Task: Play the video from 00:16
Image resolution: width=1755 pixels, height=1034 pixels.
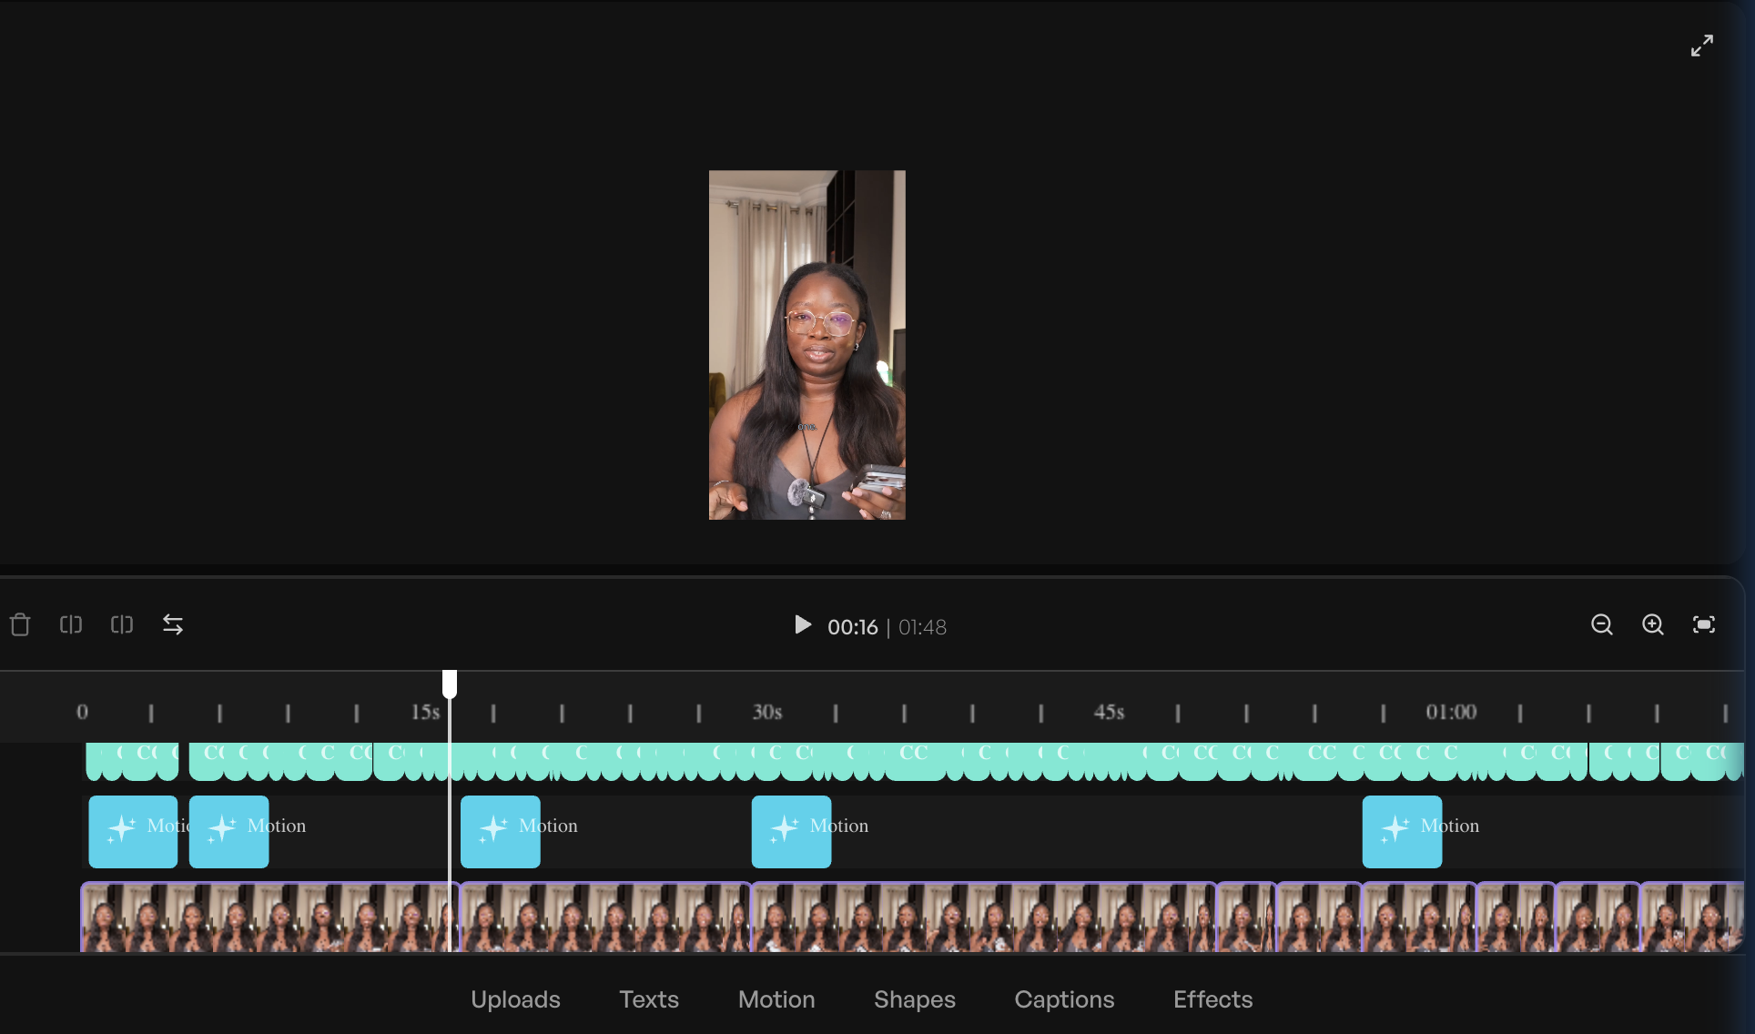Action: tap(802, 625)
